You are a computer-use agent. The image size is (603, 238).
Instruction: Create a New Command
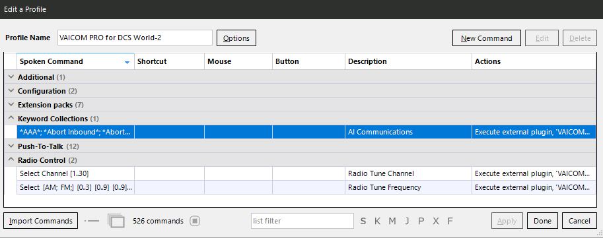[487, 38]
